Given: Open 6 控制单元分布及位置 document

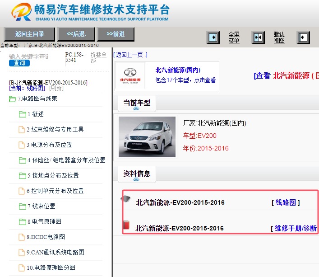Looking at the screenshot, I should (55, 191).
